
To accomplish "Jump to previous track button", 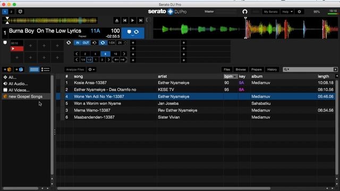I will (125, 21).
